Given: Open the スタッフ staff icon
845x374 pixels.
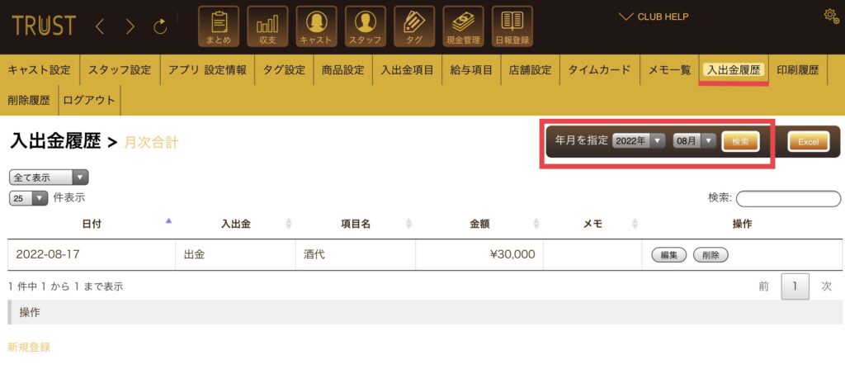Looking at the screenshot, I should click(x=366, y=26).
